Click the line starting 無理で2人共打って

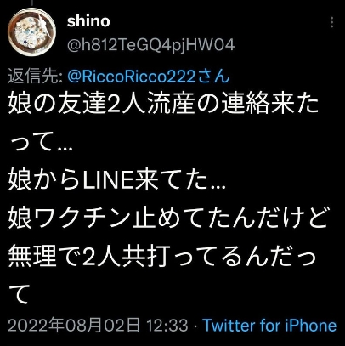(161, 258)
